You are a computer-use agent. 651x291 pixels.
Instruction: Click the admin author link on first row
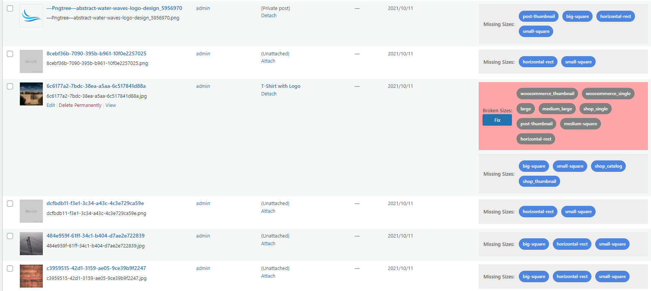click(203, 8)
